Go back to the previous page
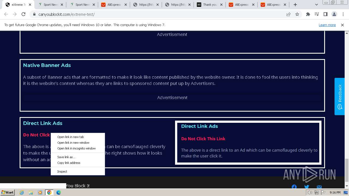This screenshot has height=196, width=349. 6,14
